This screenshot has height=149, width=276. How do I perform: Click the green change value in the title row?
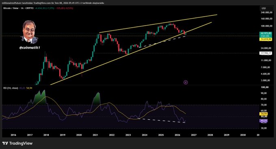click(x=44, y=8)
